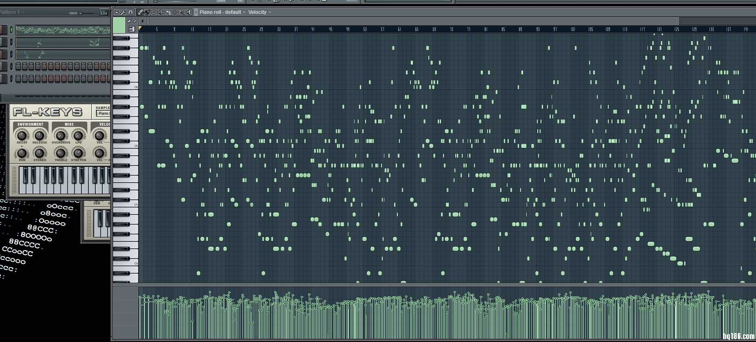This screenshot has height=342, width=756.
Task: Open the Velocity event lane dropdown
Action: pyautogui.click(x=259, y=12)
